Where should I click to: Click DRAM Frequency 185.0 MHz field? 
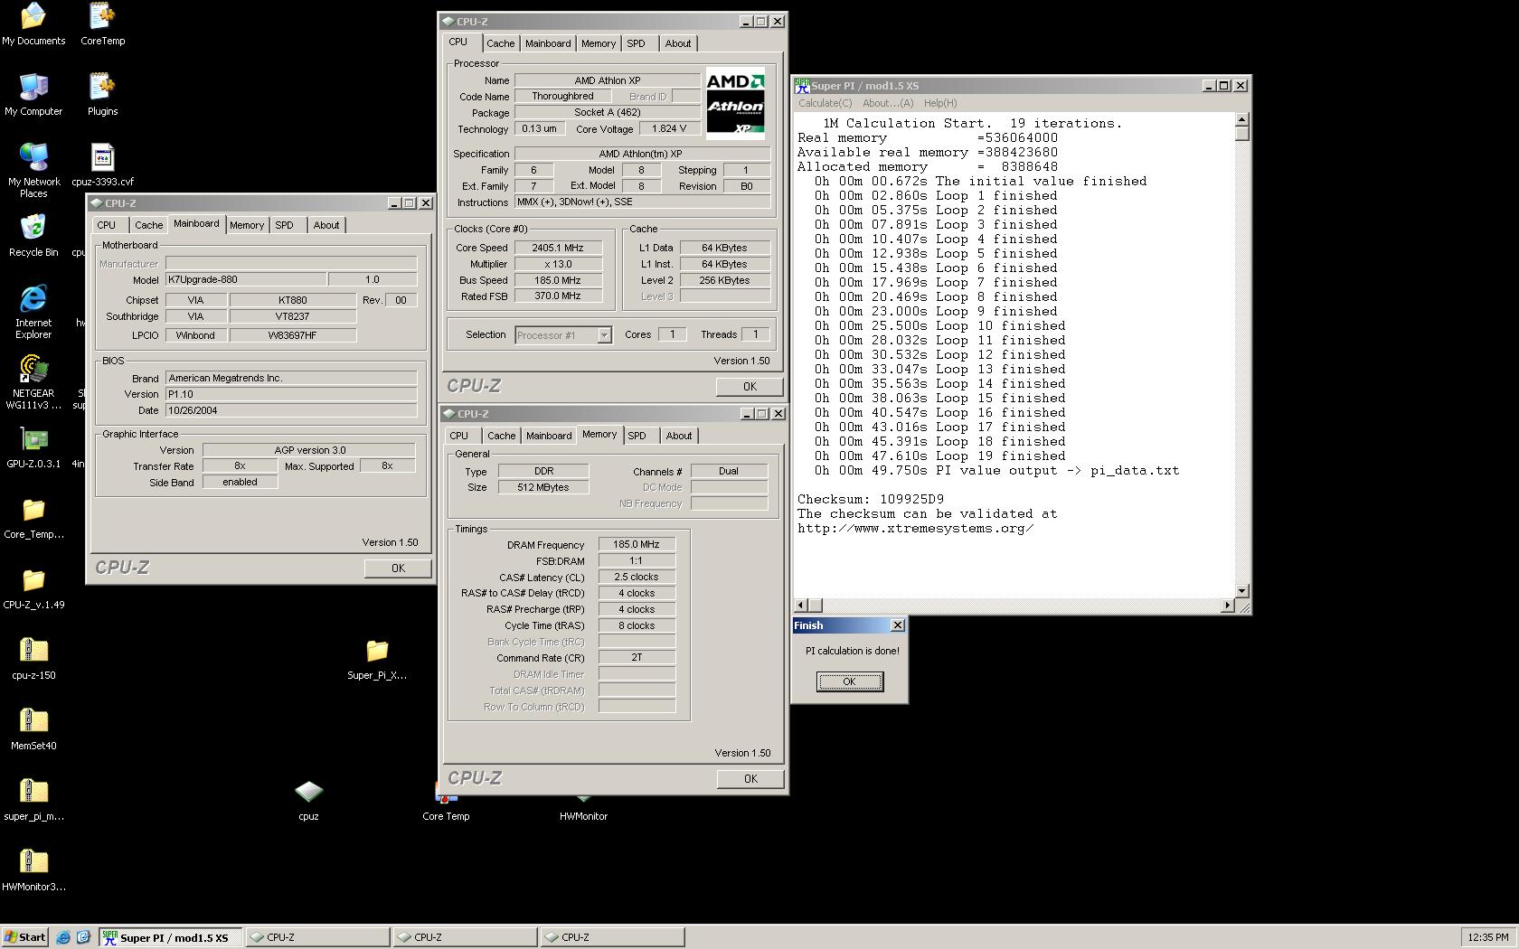(x=637, y=545)
